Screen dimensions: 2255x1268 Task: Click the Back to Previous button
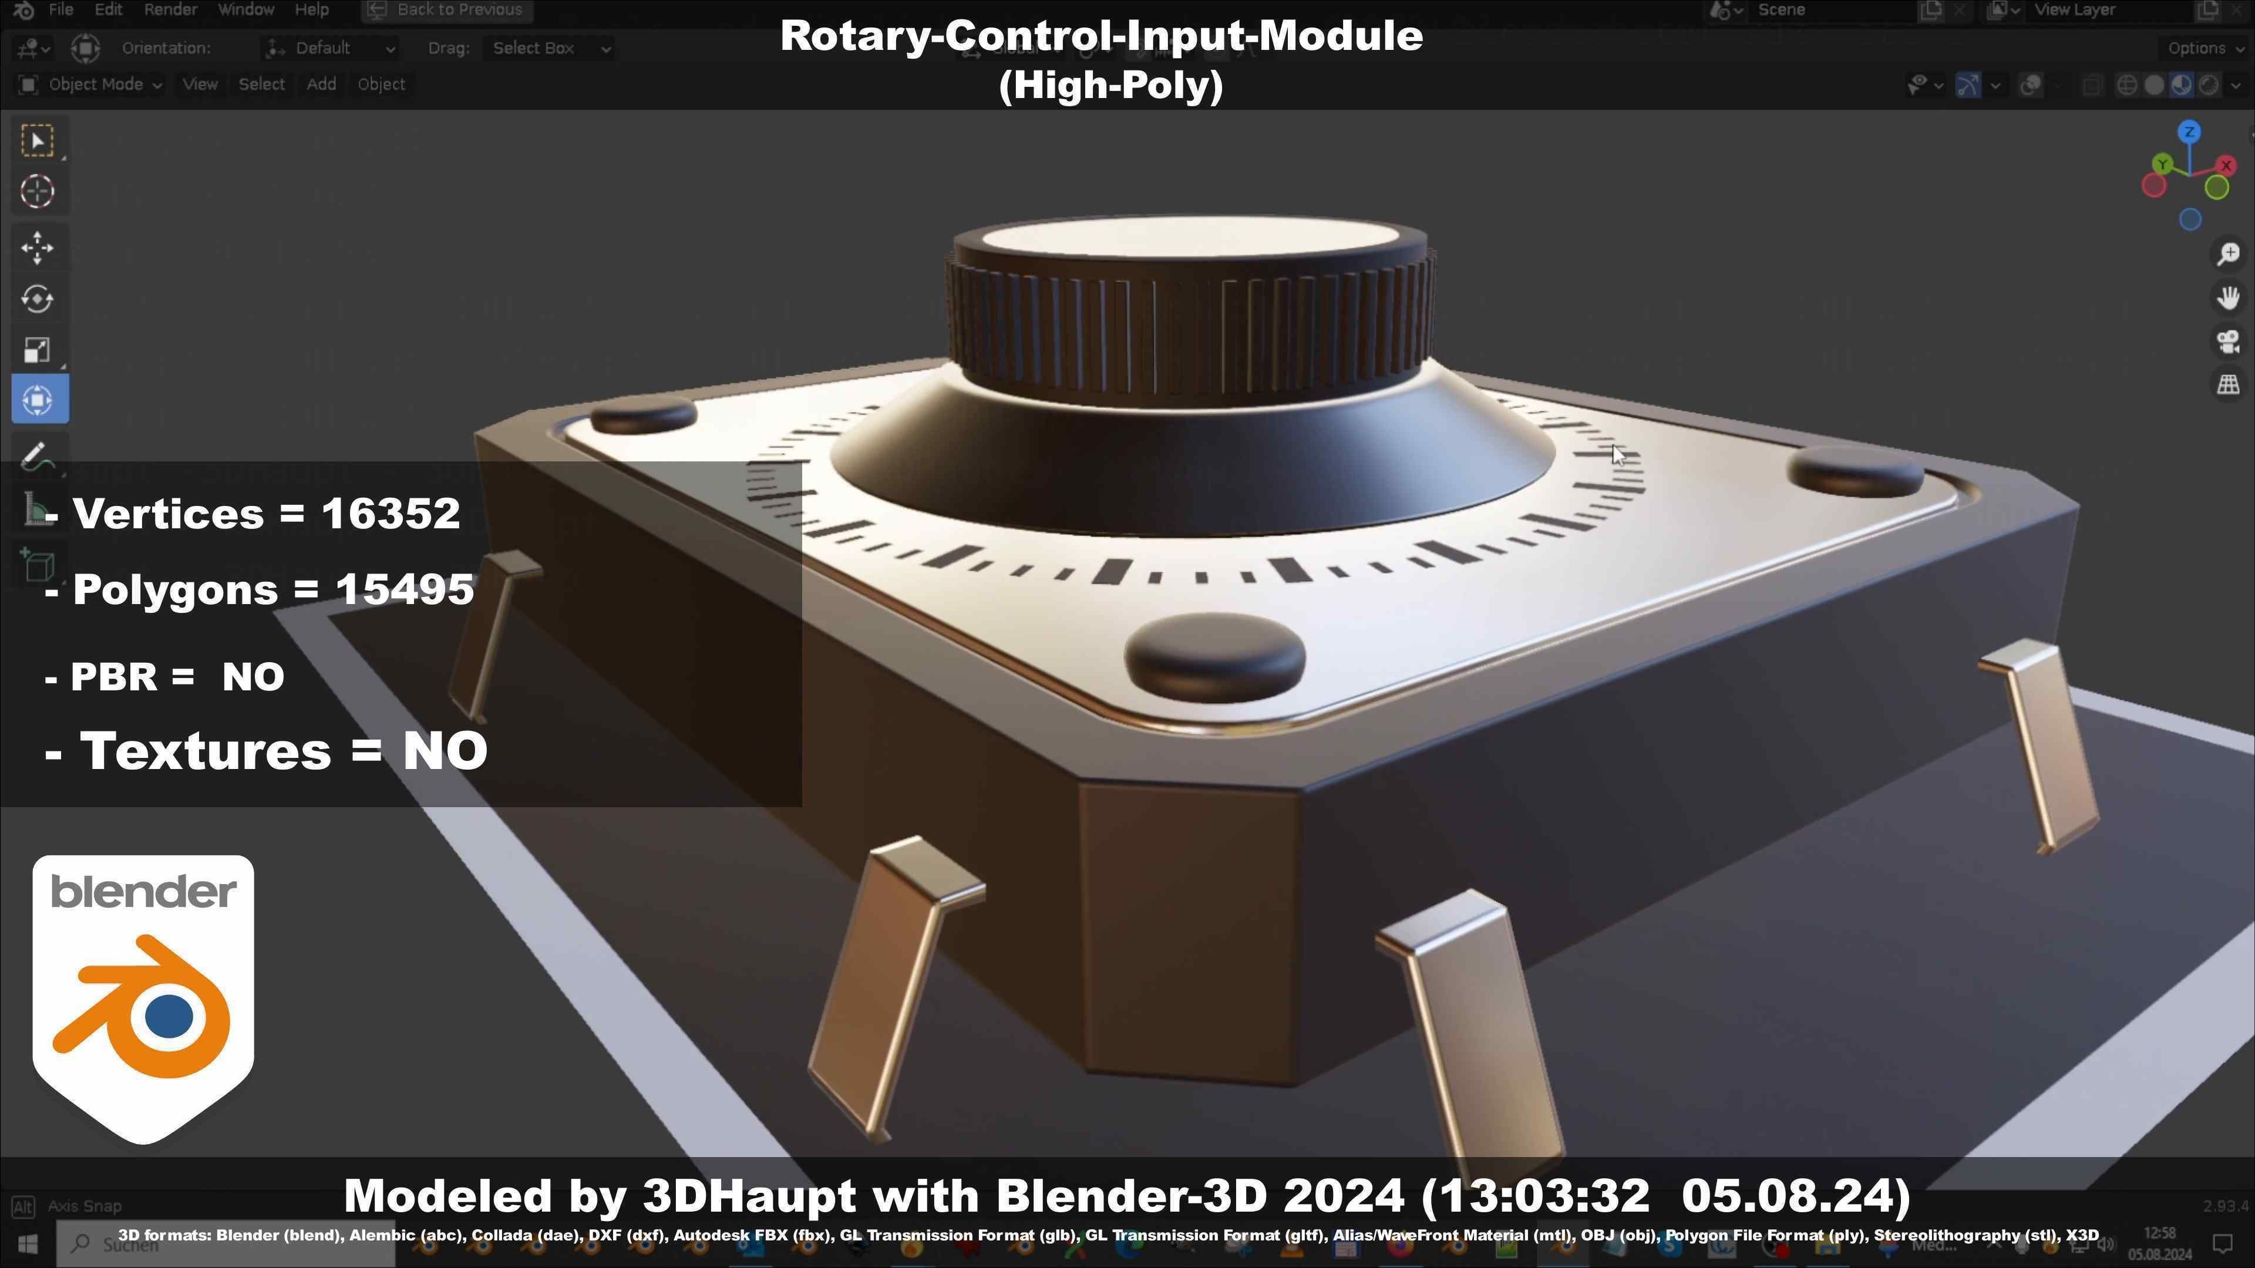[446, 9]
